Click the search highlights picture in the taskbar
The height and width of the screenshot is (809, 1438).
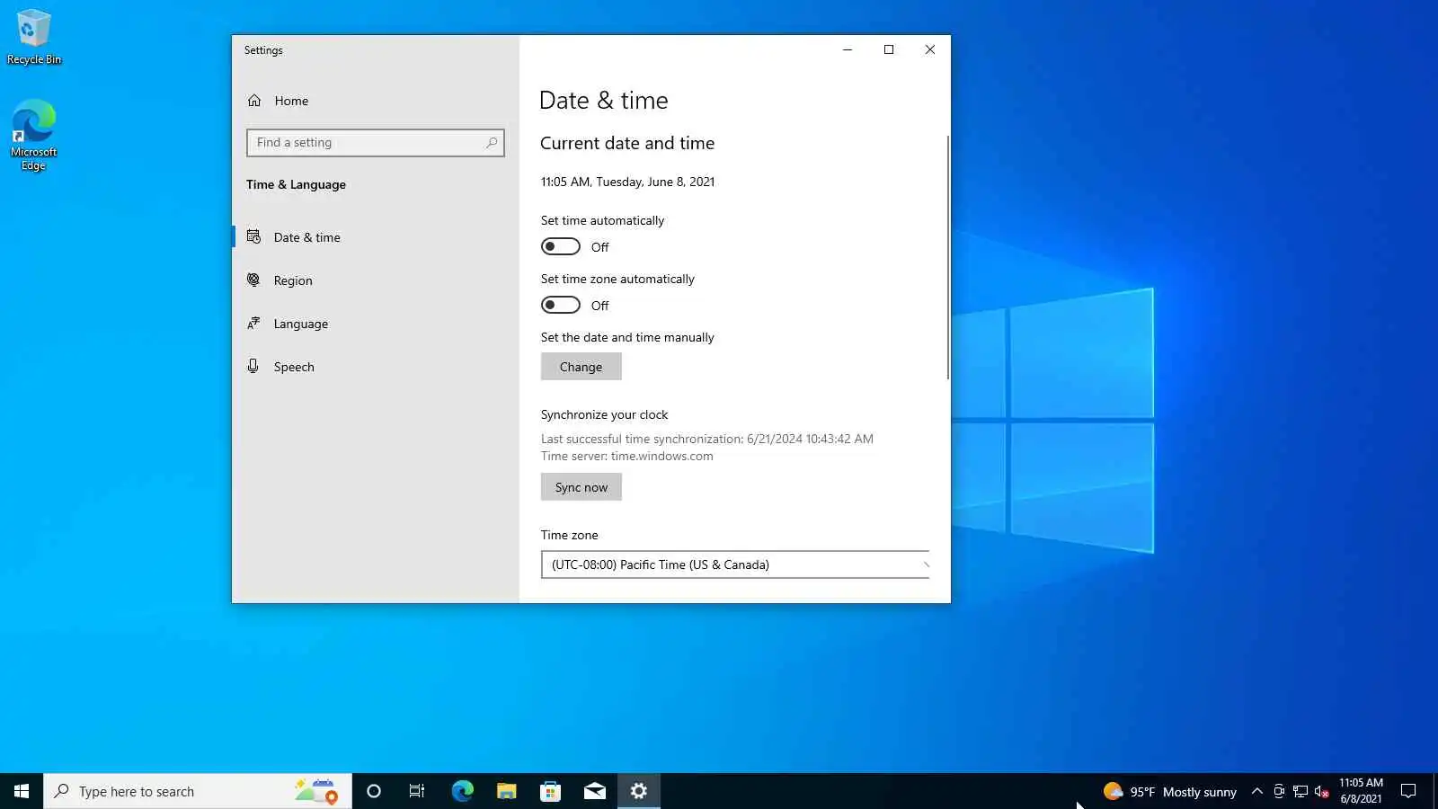pyautogui.click(x=315, y=791)
